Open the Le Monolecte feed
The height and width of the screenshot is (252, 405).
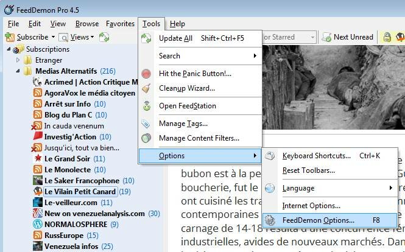(x=68, y=170)
